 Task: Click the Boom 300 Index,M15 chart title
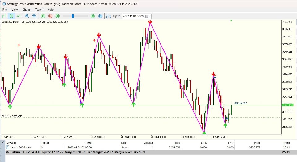click(13, 22)
